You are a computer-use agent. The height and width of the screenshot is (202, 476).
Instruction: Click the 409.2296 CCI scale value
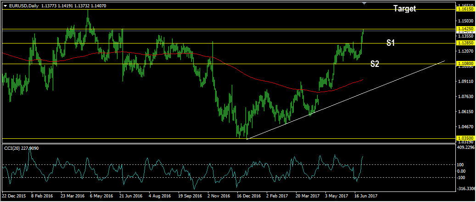pyautogui.click(x=466, y=147)
